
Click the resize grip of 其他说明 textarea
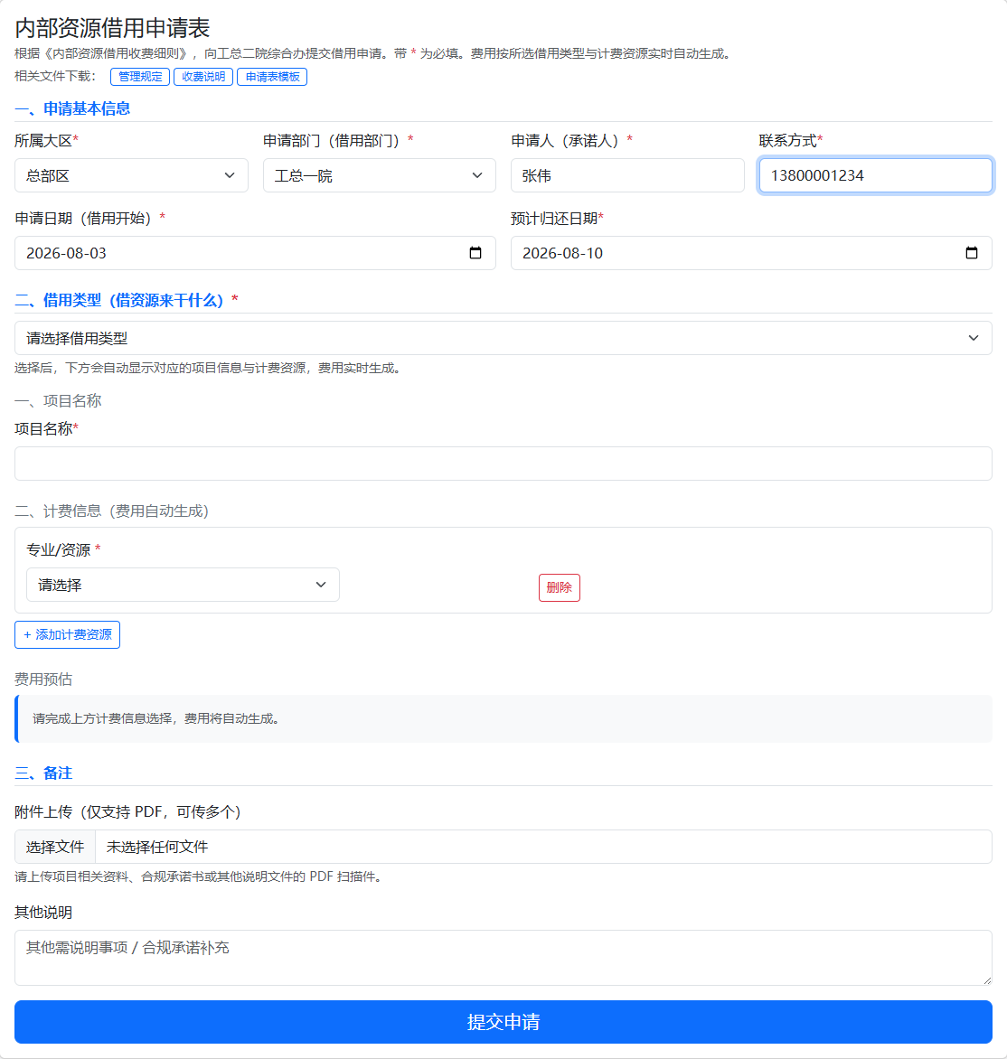point(987,980)
